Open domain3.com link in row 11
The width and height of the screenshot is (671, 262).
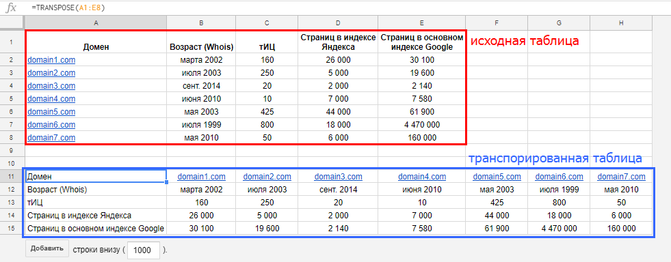pyautogui.click(x=338, y=177)
